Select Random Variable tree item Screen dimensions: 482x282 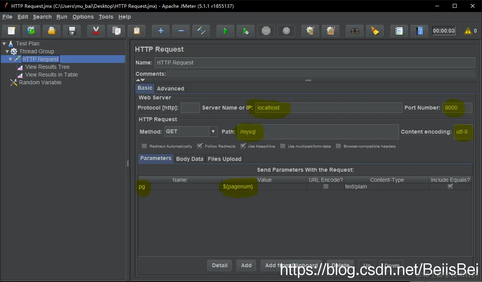tap(40, 82)
